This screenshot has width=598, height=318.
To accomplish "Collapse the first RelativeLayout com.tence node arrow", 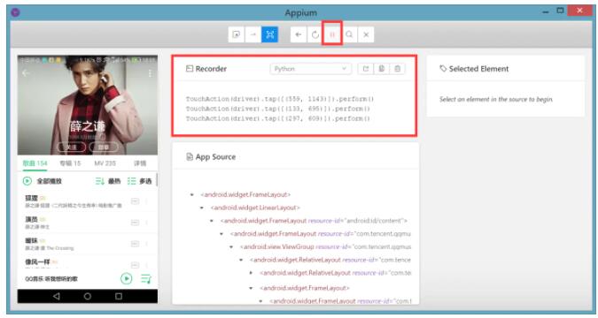I will coord(241,260).
